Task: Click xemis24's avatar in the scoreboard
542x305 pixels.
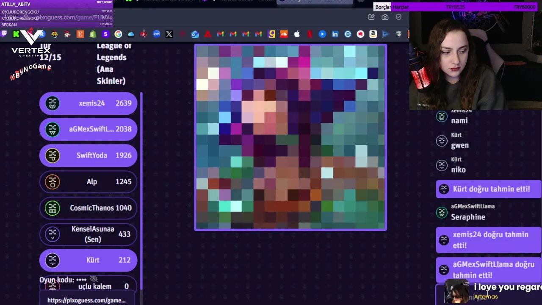Action: (53, 103)
